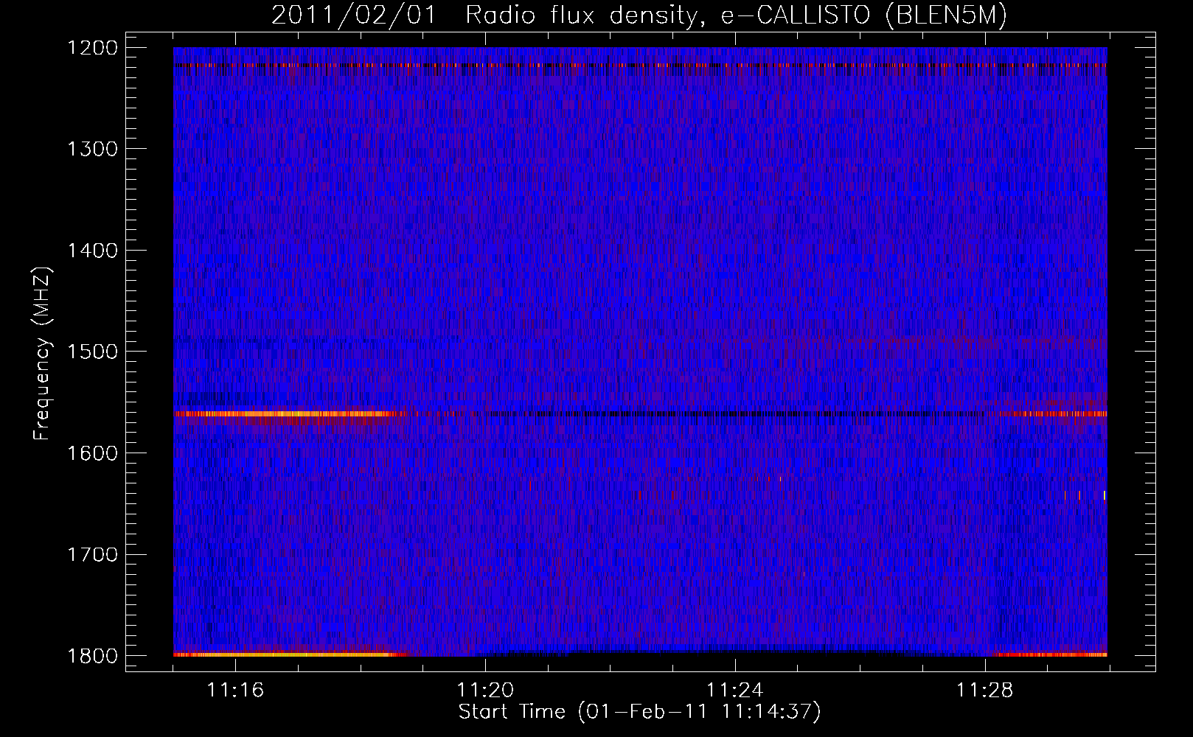The image size is (1193, 737).
Task: Click the 11:20 time tick label
Action: tap(485, 691)
